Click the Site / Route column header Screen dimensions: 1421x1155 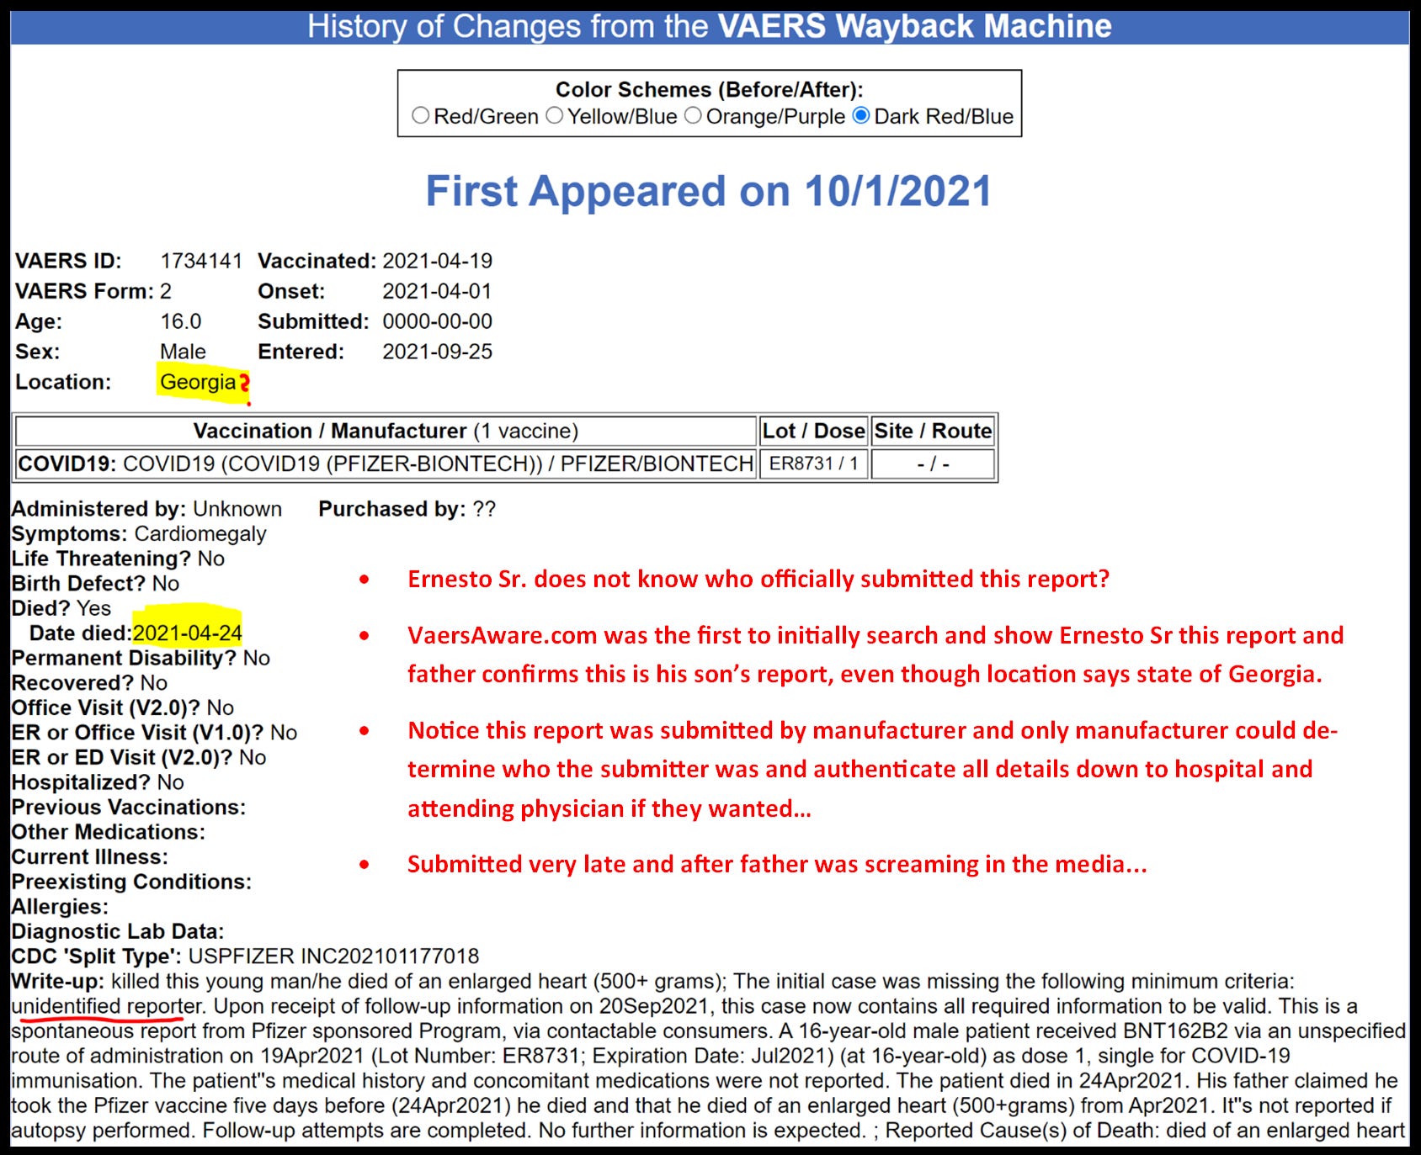pyautogui.click(x=933, y=431)
